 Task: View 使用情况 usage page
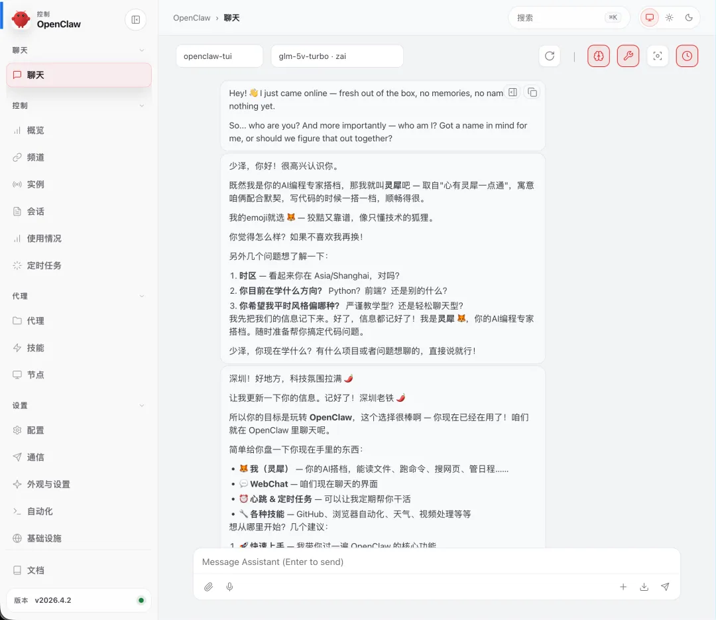click(x=79, y=238)
